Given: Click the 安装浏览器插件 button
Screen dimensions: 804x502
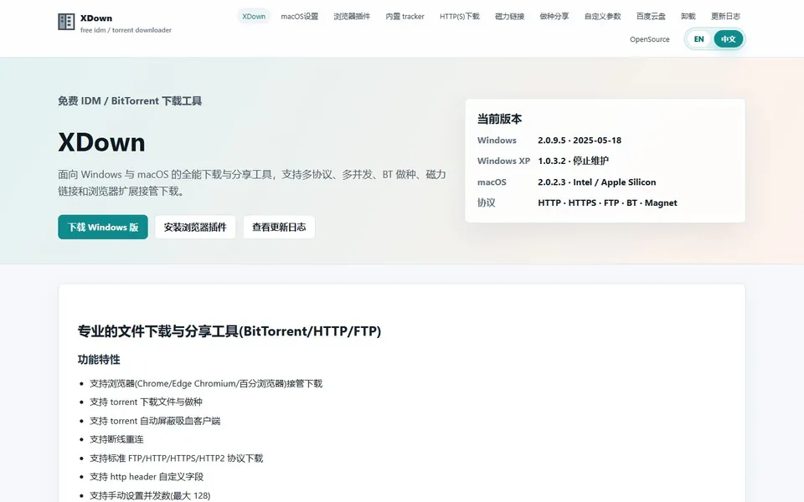Looking at the screenshot, I should pyautogui.click(x=195, y=227).
